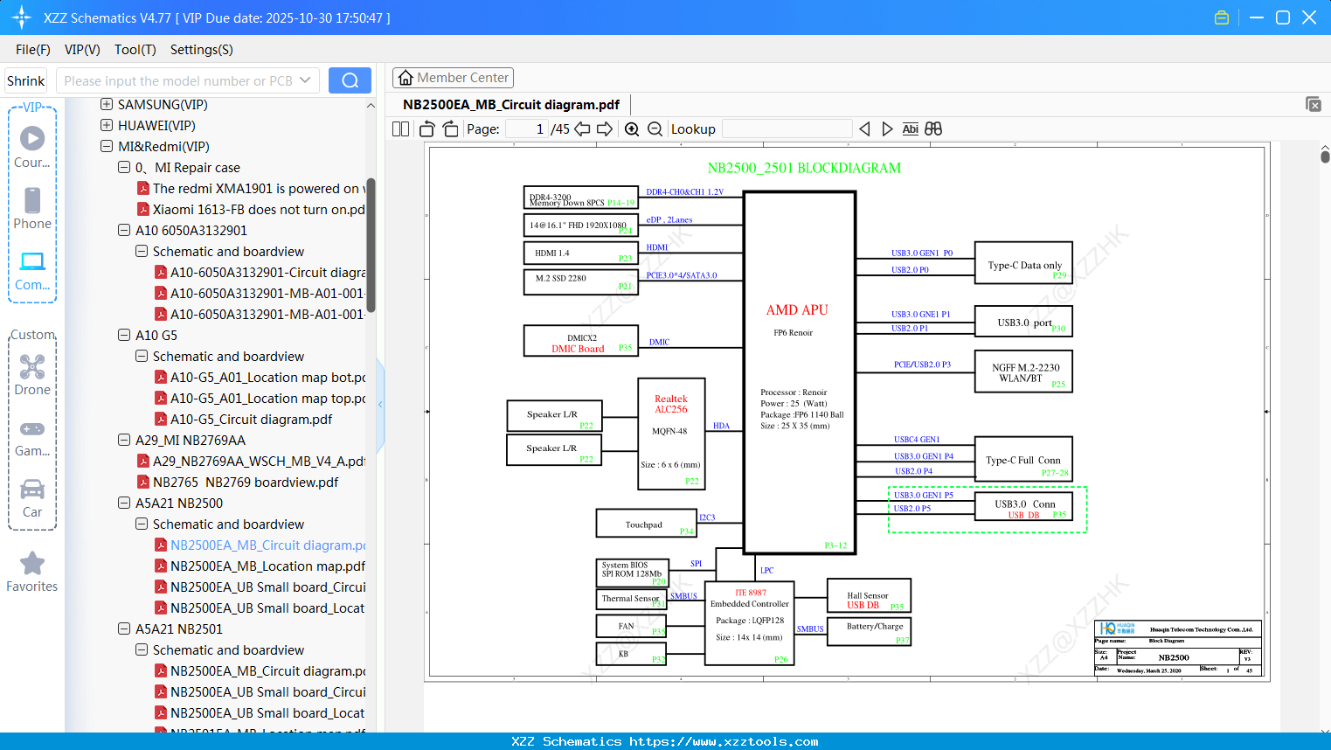Expand the SAMSUNG(VIP) tree node
Image resolution: width=1331 pixels, height=750 pixels.
click(107, 104)
